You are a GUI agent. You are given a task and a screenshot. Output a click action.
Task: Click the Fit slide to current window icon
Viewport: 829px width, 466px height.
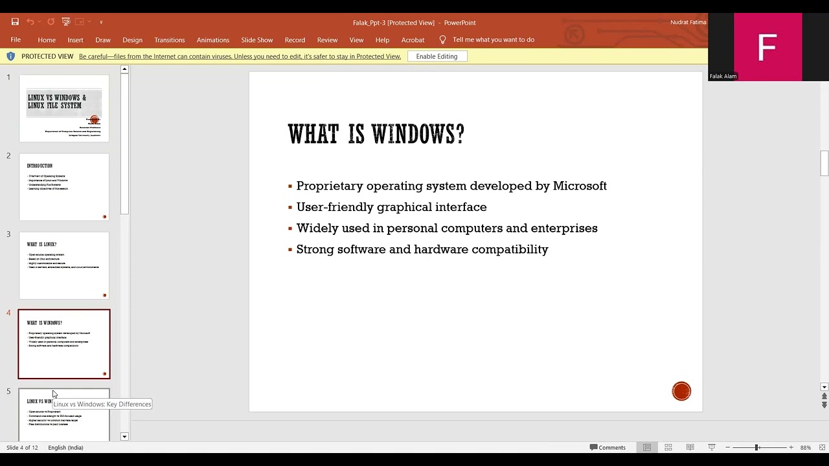point(823,447)
